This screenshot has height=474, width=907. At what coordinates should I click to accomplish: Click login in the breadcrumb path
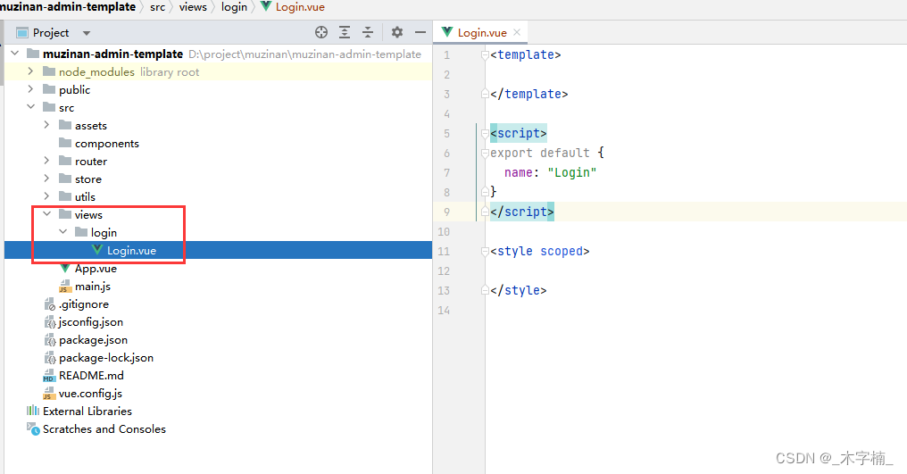234,7
